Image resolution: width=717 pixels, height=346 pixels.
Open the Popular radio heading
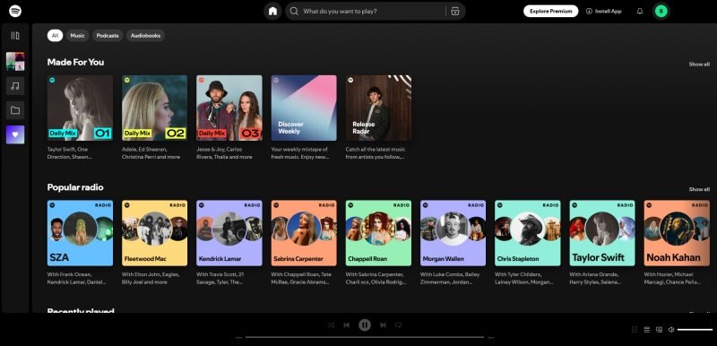[75, 187]
